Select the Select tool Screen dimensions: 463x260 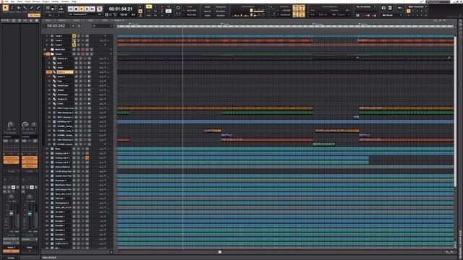point(12,8)
